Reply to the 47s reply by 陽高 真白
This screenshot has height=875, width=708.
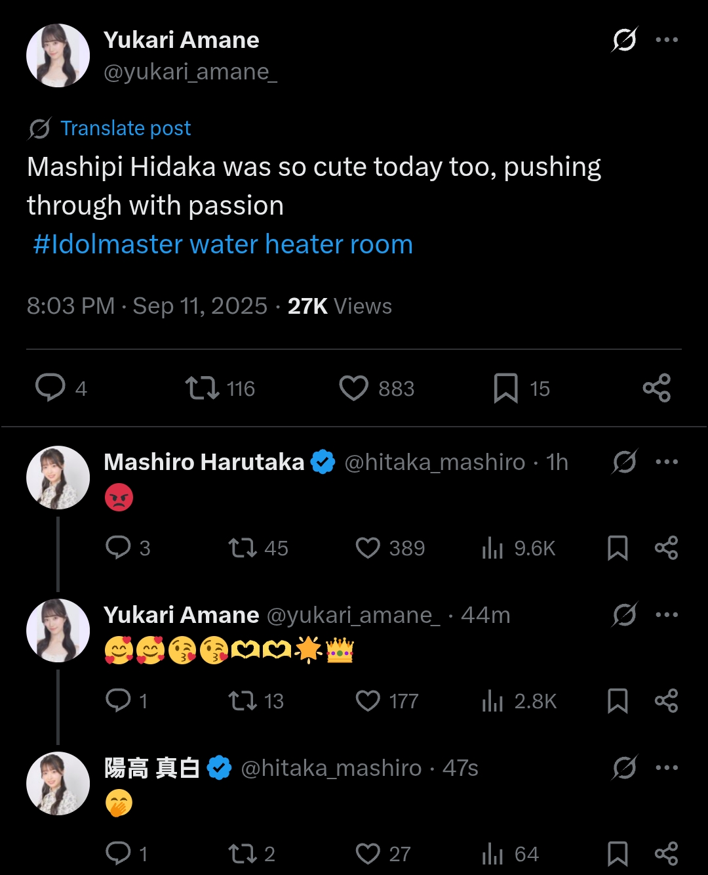[x=119, y=853]
